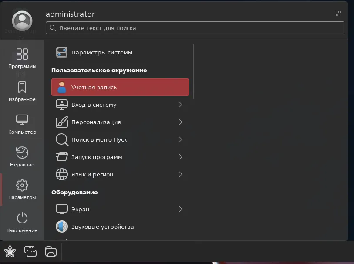The image size is (354, 264).
Task: Open the Избранное section
Action: pos(22,91)
